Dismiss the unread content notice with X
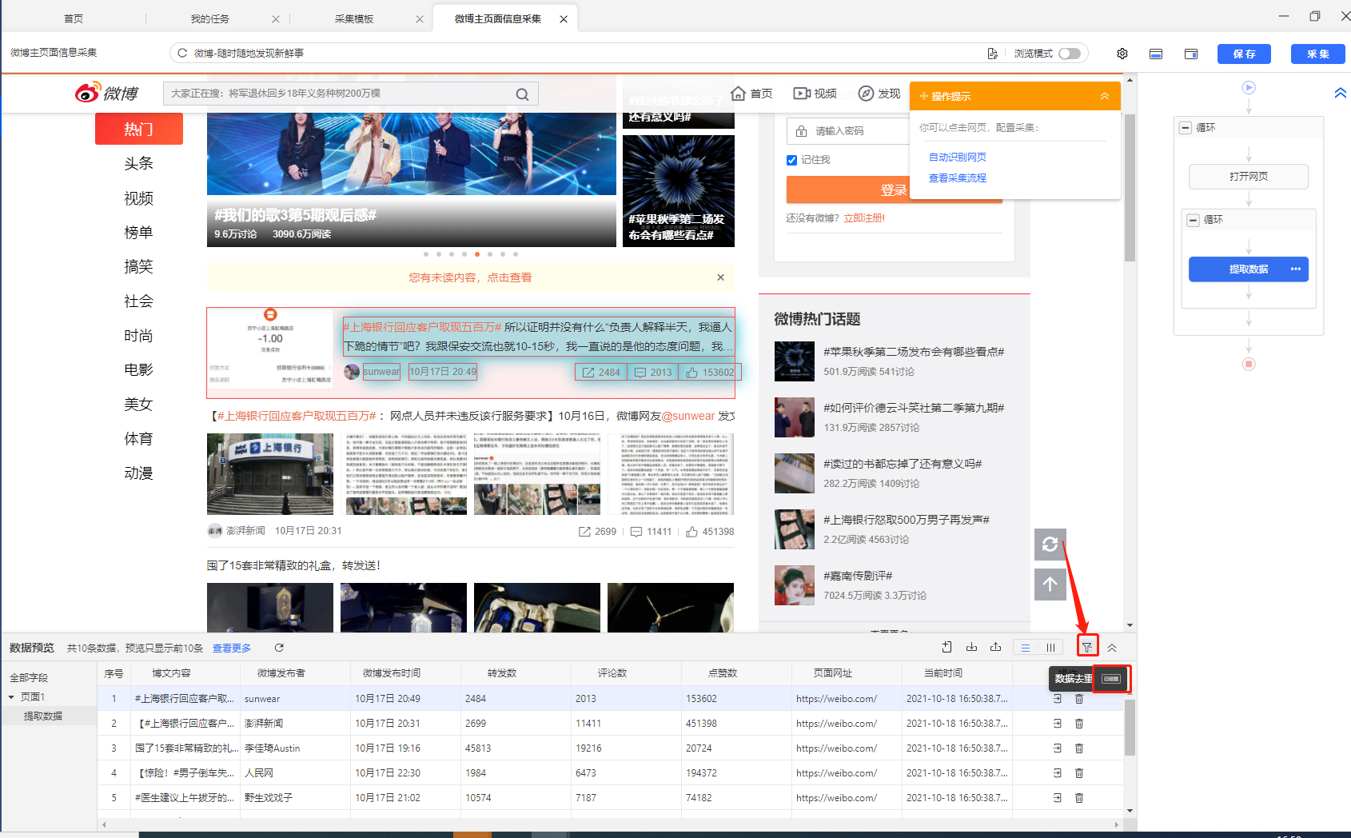1351x838 pixels. 720,277
